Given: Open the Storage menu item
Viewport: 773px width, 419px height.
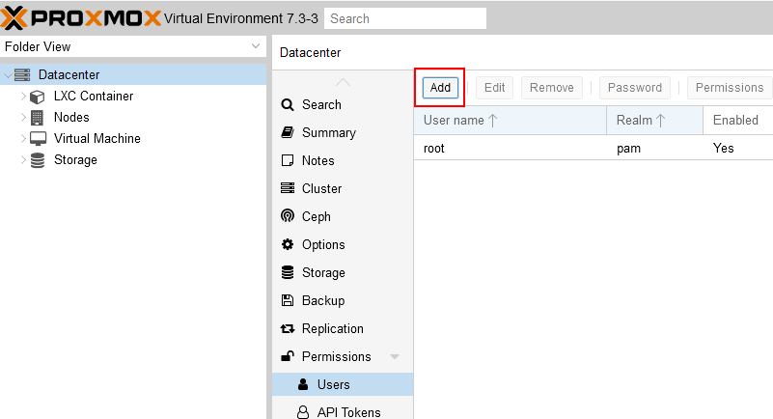Looking at the screenshot, I should [343, 272].
